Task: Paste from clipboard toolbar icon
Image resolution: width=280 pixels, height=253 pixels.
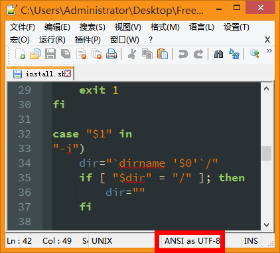Action: coord(163,54)
